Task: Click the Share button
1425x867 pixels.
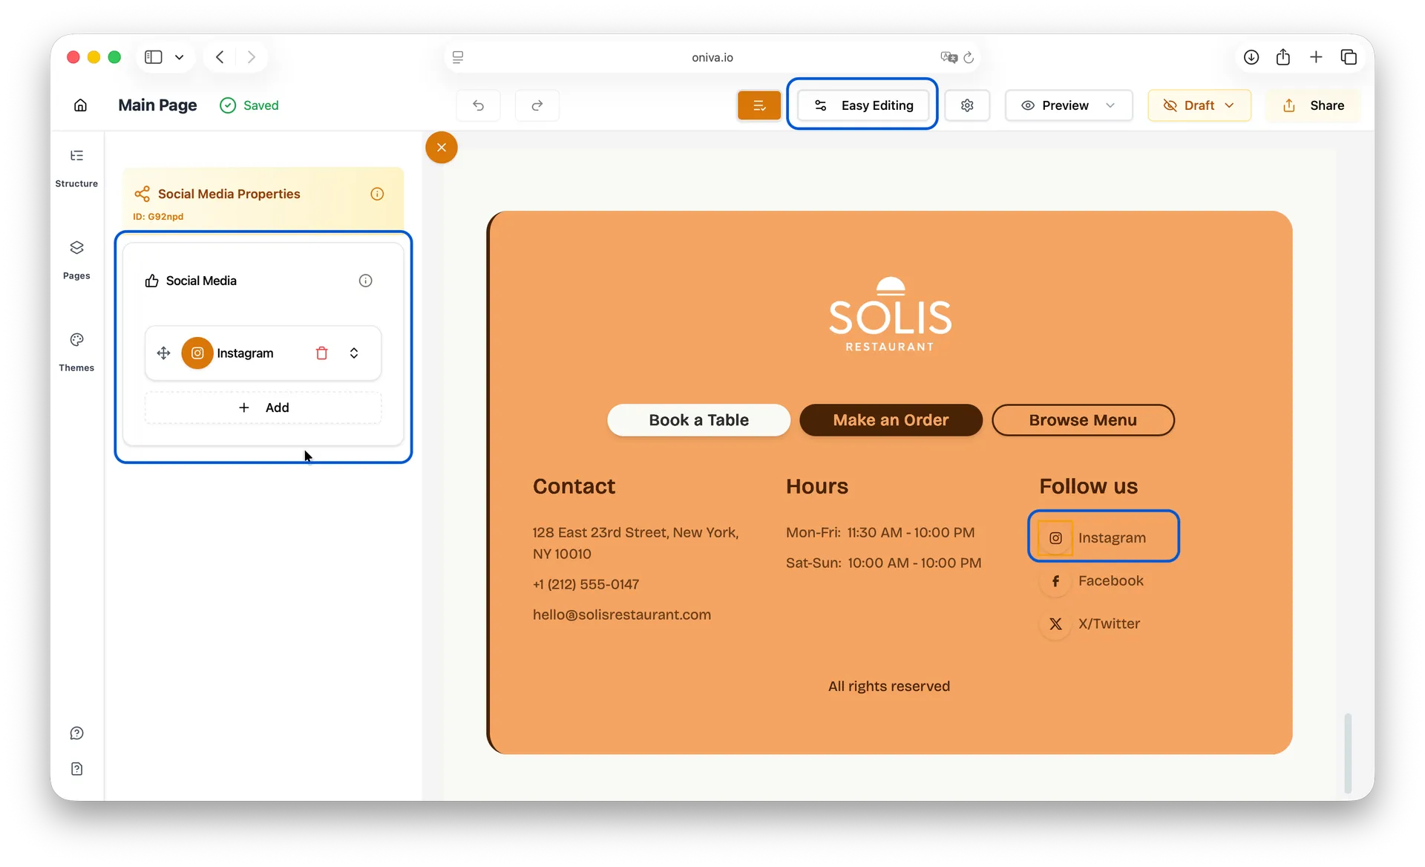Action: (1313, 105)
